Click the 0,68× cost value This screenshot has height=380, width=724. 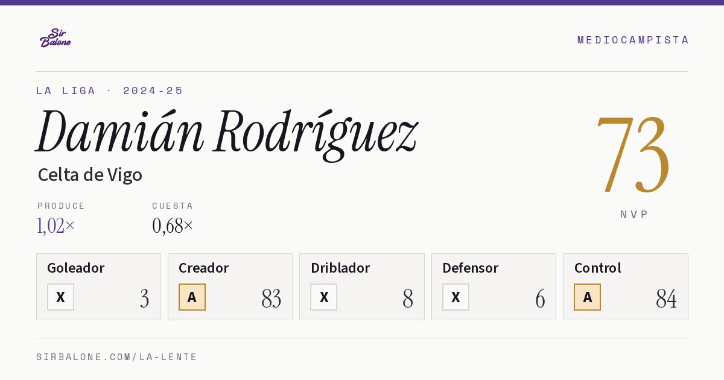pos(173,226)
